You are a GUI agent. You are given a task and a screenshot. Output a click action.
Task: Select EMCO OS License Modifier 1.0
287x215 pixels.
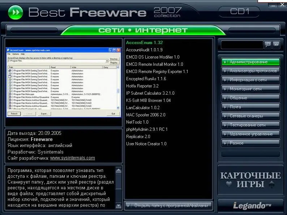[x=153, y=57]
